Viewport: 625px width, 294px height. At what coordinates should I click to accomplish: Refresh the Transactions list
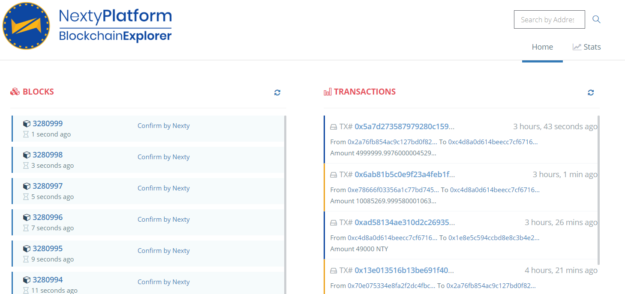tap(591, 92)
